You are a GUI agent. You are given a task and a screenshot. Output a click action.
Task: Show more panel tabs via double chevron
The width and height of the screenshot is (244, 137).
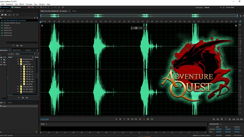(38, 50)
